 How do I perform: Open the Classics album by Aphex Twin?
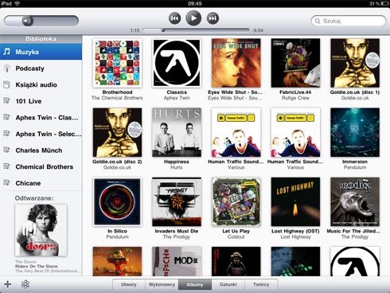click(177, 63)
